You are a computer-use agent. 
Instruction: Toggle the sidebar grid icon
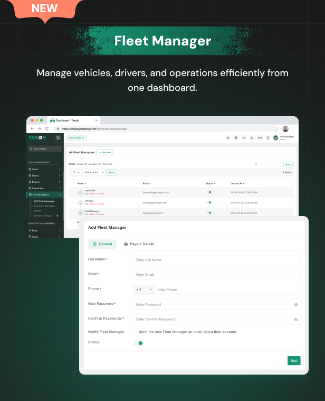[x=58, y=137]
